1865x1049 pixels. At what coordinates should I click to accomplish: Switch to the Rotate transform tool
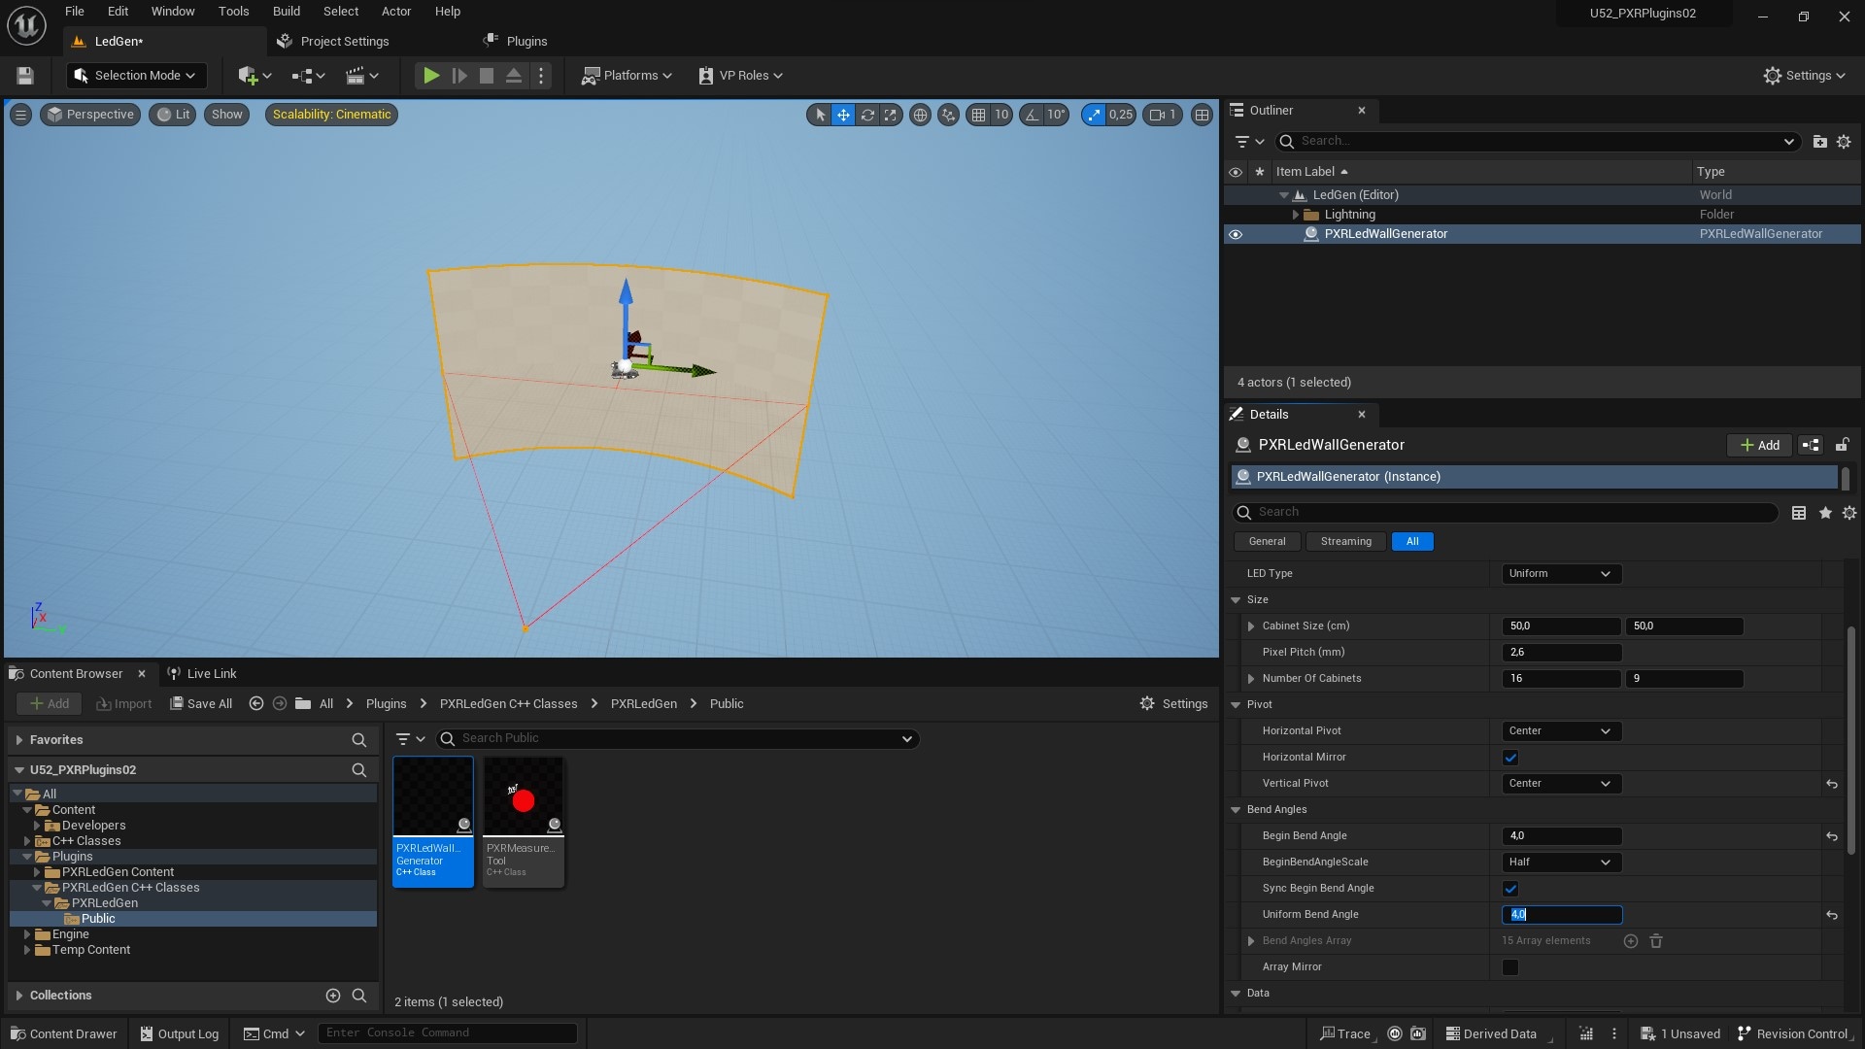[868, 114]
